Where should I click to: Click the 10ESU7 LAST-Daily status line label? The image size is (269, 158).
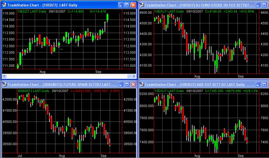pyautogui.click(x=170, y=11)
